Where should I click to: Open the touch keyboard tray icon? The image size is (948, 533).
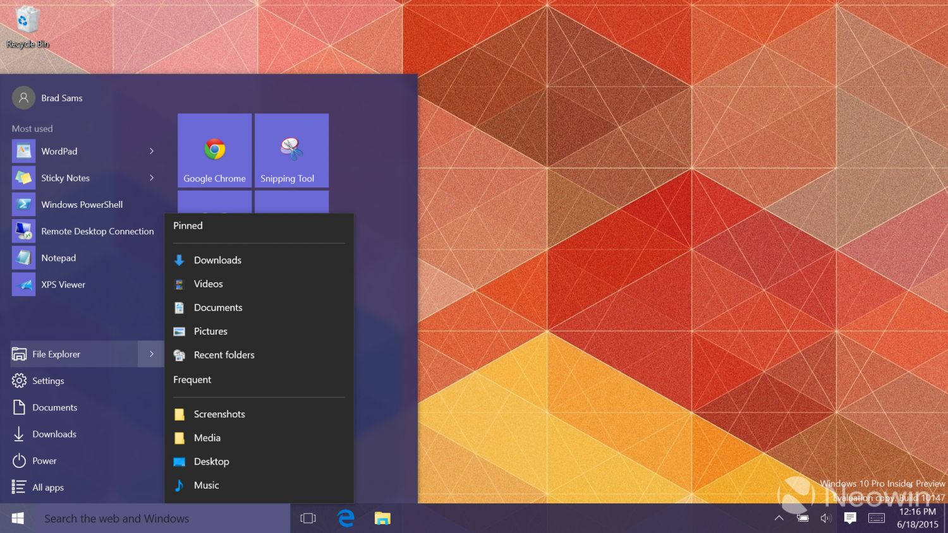(877, 518)
